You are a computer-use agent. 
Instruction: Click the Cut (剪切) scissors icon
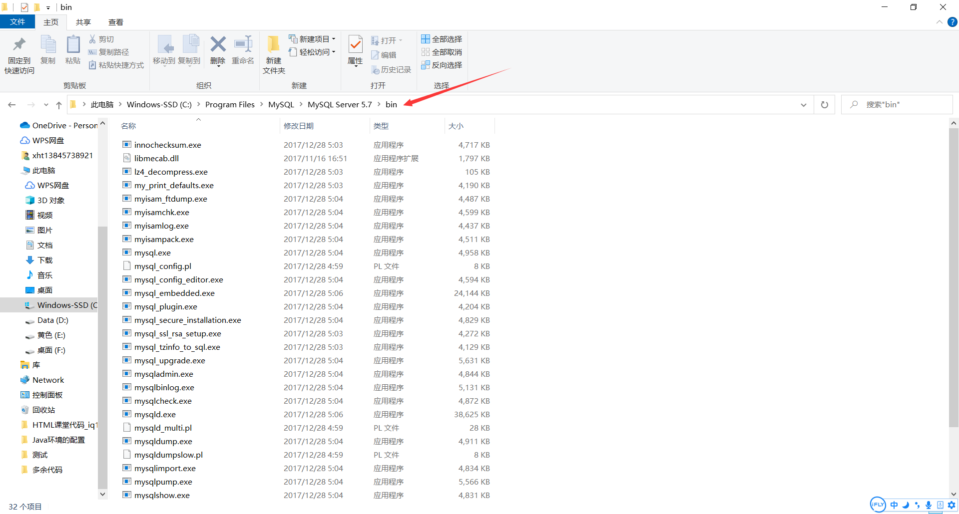(x=92, y=39)
